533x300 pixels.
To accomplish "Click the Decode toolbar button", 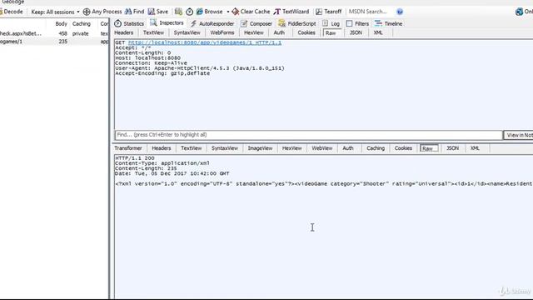I will 11,12.
